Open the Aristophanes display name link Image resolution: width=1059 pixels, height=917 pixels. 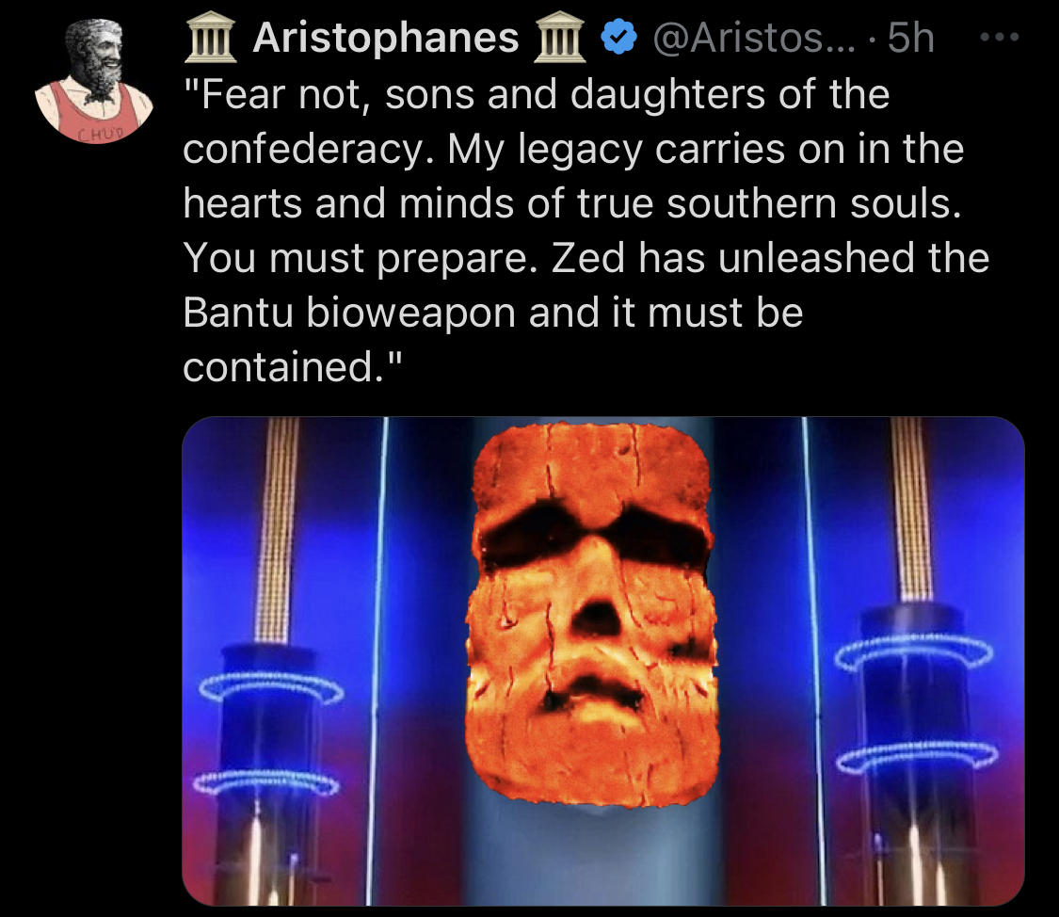click(386, 38)
